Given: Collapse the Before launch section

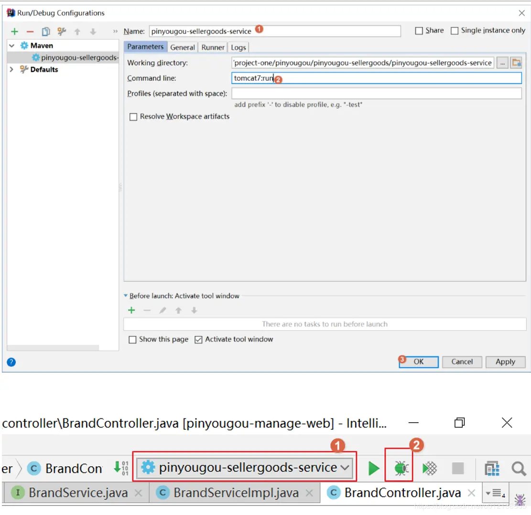Looking at the screenshot, I should 126,296.
